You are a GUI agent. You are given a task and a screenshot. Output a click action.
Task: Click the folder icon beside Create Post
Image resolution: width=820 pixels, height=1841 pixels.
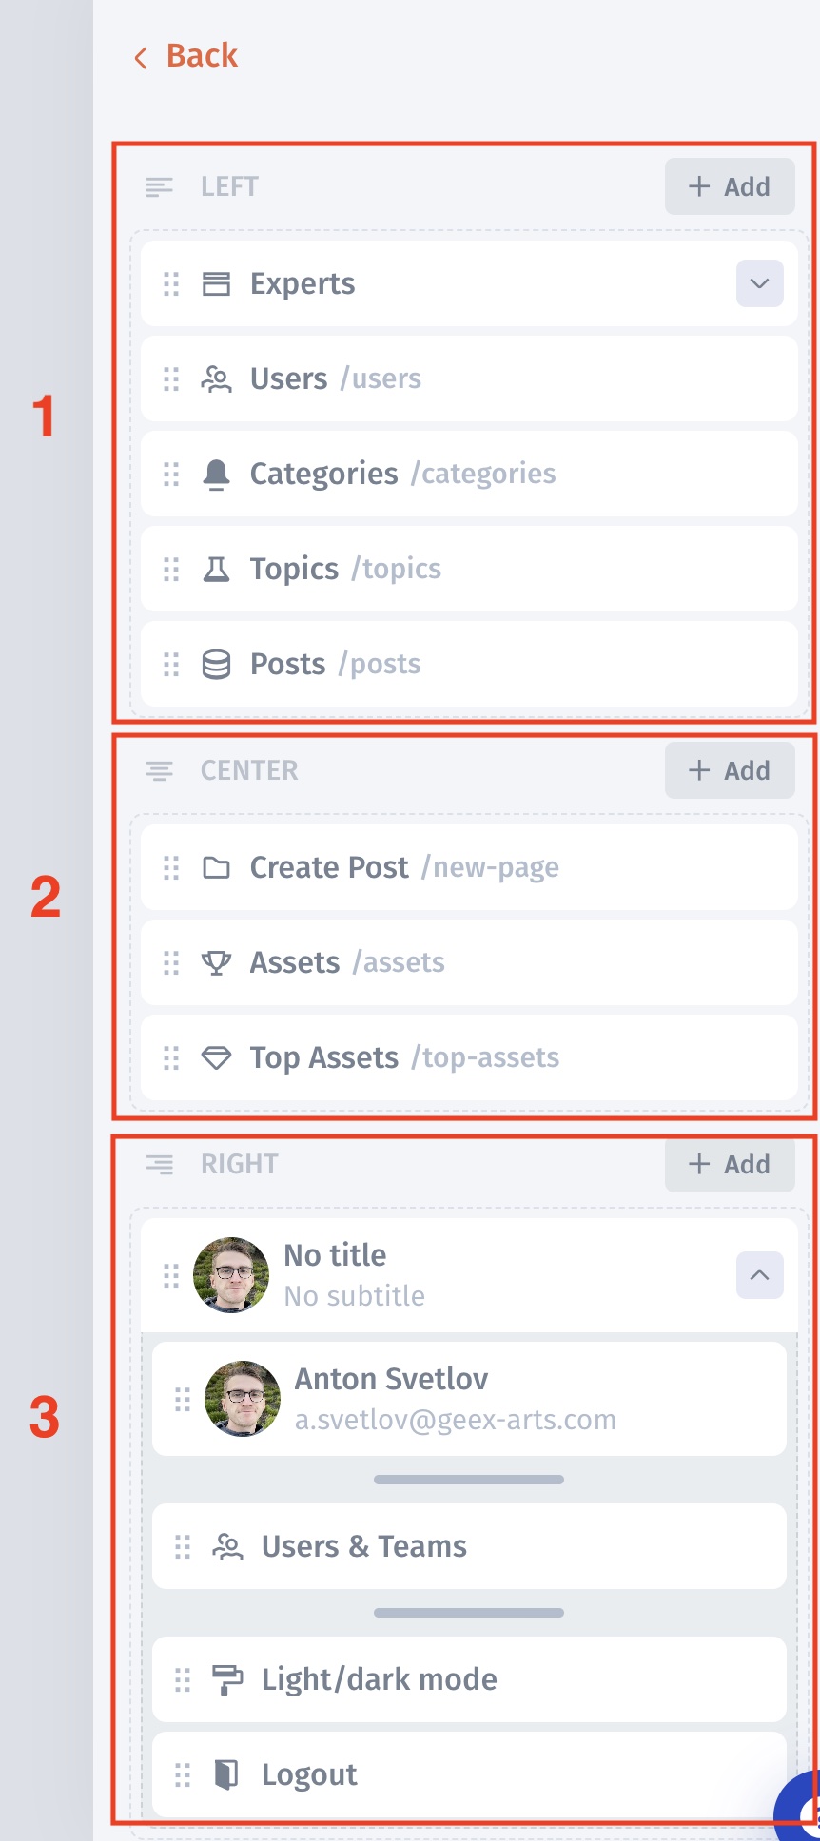click(217, 867)
